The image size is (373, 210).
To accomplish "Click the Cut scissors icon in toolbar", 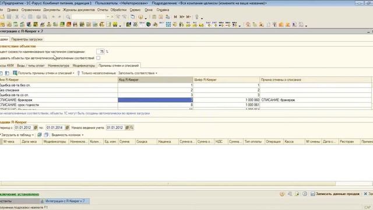I will [17, 17].
